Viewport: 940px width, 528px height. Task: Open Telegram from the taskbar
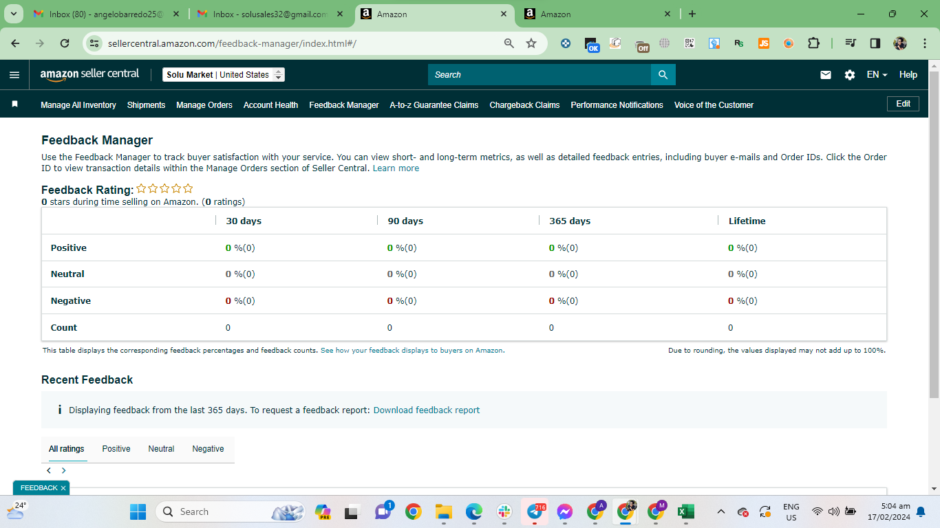pyautogui.click(x=535, y=511)
